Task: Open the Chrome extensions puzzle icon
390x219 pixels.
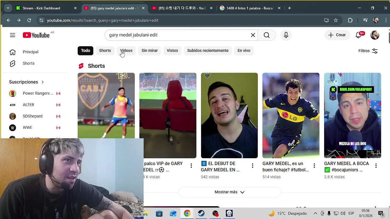Action: click(350, 20)
